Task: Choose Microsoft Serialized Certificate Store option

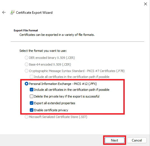Action: tap(26, 117)
